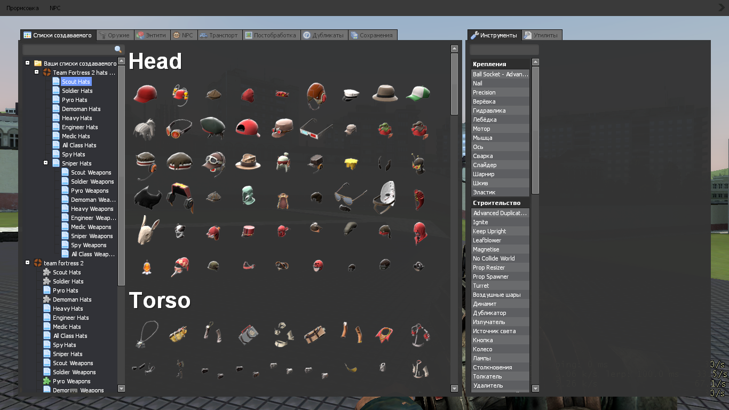Collapse the 'Team Fortress 2 hats' tree node
729x410 pixels.
click(36, 72)
